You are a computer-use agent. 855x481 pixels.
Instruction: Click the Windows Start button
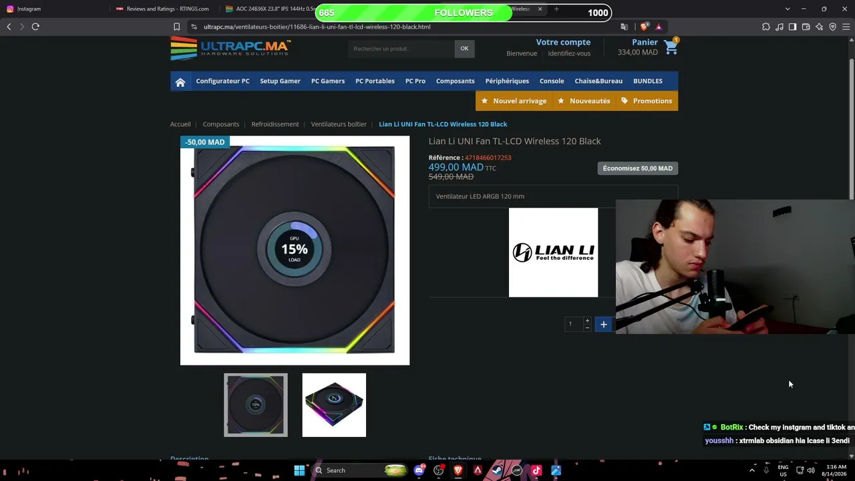point(299,470)
